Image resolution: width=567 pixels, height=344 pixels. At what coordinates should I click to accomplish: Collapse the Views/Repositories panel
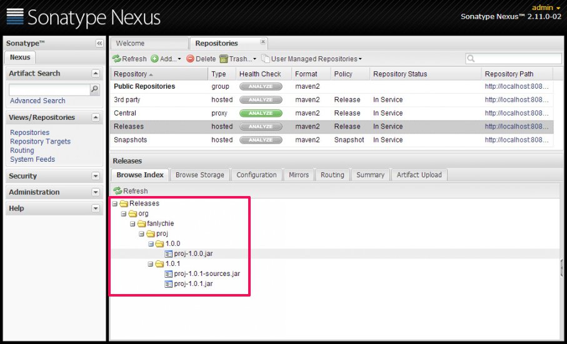point(96,117)
